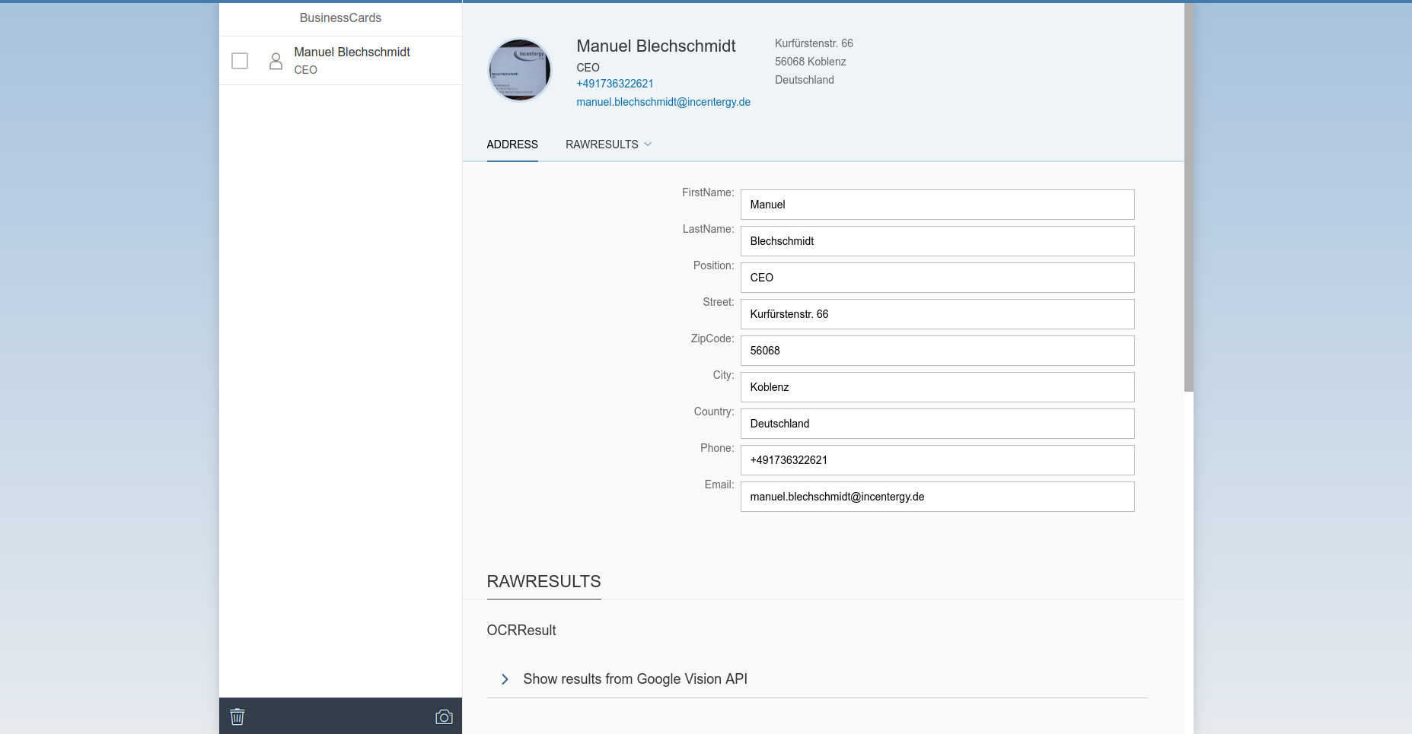Open the manuel.blechschmidt@incentergy.de header email link
Viewport: 1412px width, 734px height.
coord(663,102)
